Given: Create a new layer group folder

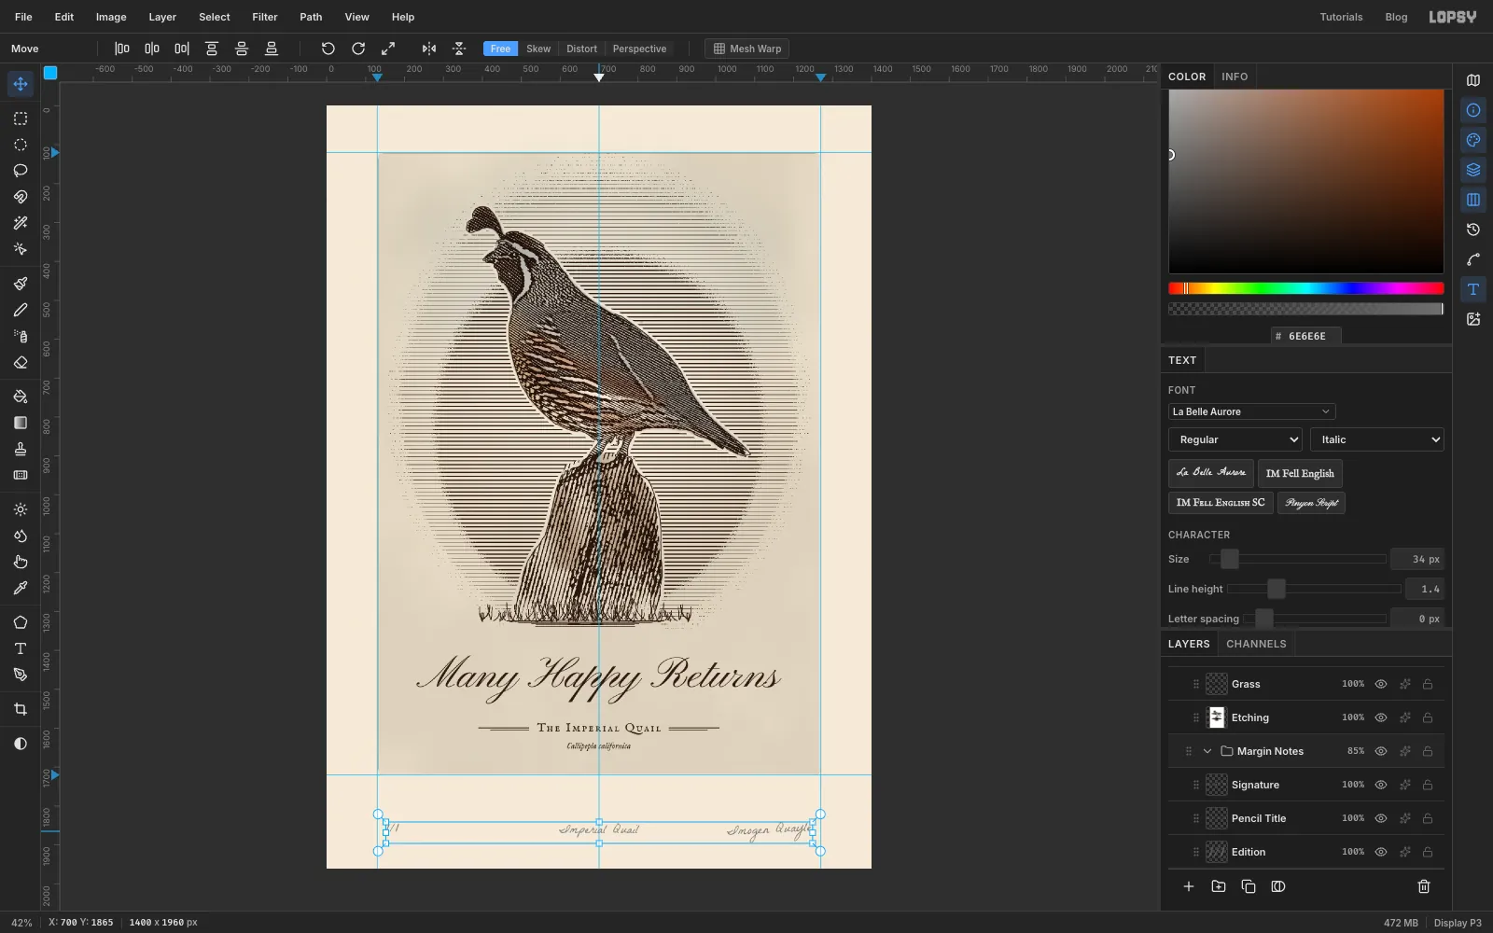Looking at the screenshot, I should pos(1219,886).
